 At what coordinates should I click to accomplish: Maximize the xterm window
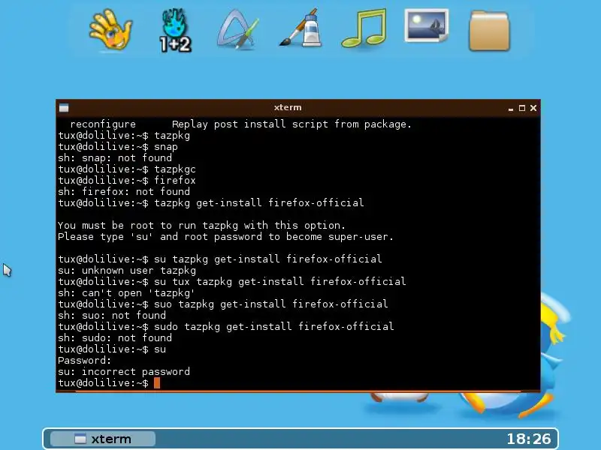tap(521, 108)
